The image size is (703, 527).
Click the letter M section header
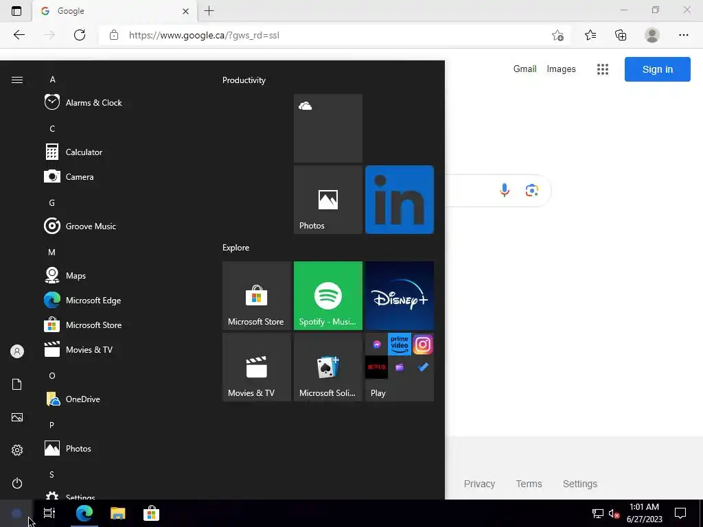pyautogui.click(x=52, y=253)
